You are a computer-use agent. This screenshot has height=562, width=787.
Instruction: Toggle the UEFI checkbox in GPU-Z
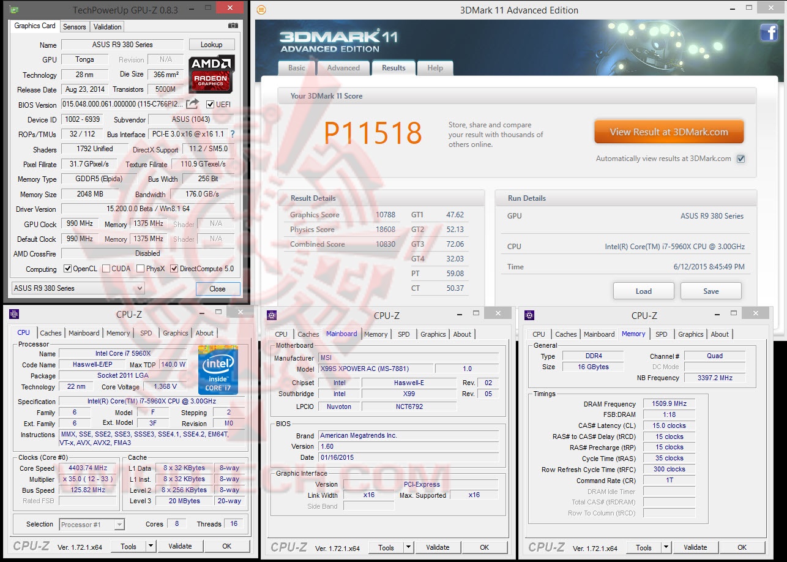tap(211, 104)
